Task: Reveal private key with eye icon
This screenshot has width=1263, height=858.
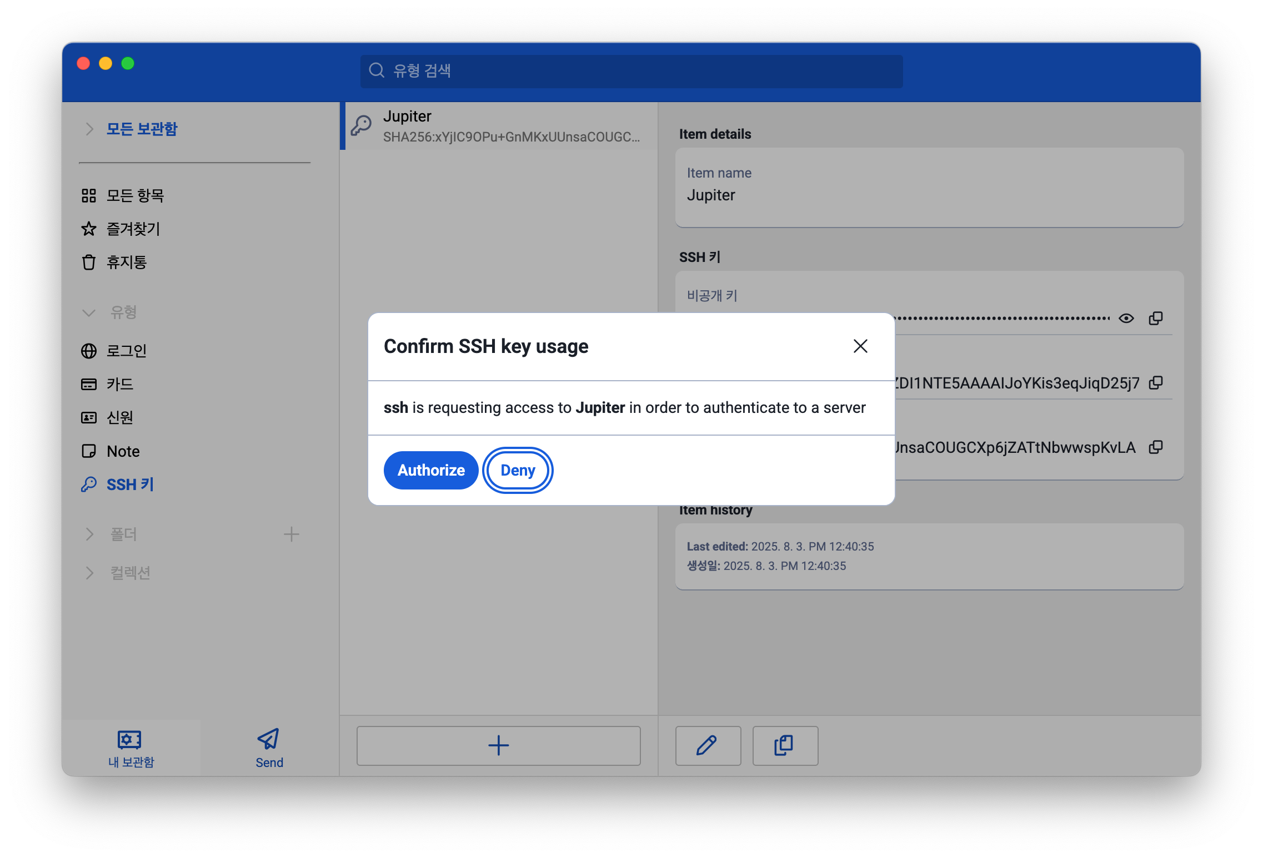Action: 1126,318
